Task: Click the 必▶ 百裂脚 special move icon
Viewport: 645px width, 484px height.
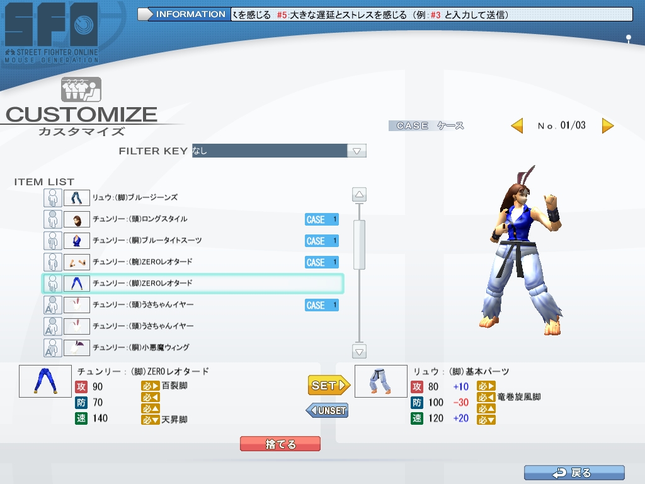Action: point(150,386)
